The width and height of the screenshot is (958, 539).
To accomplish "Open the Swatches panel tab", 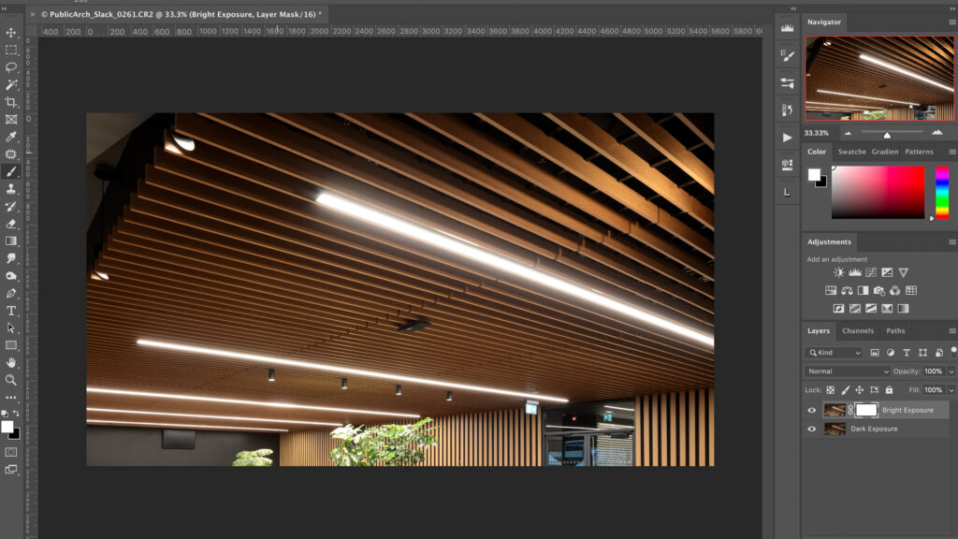I will [x=851, y=152].
